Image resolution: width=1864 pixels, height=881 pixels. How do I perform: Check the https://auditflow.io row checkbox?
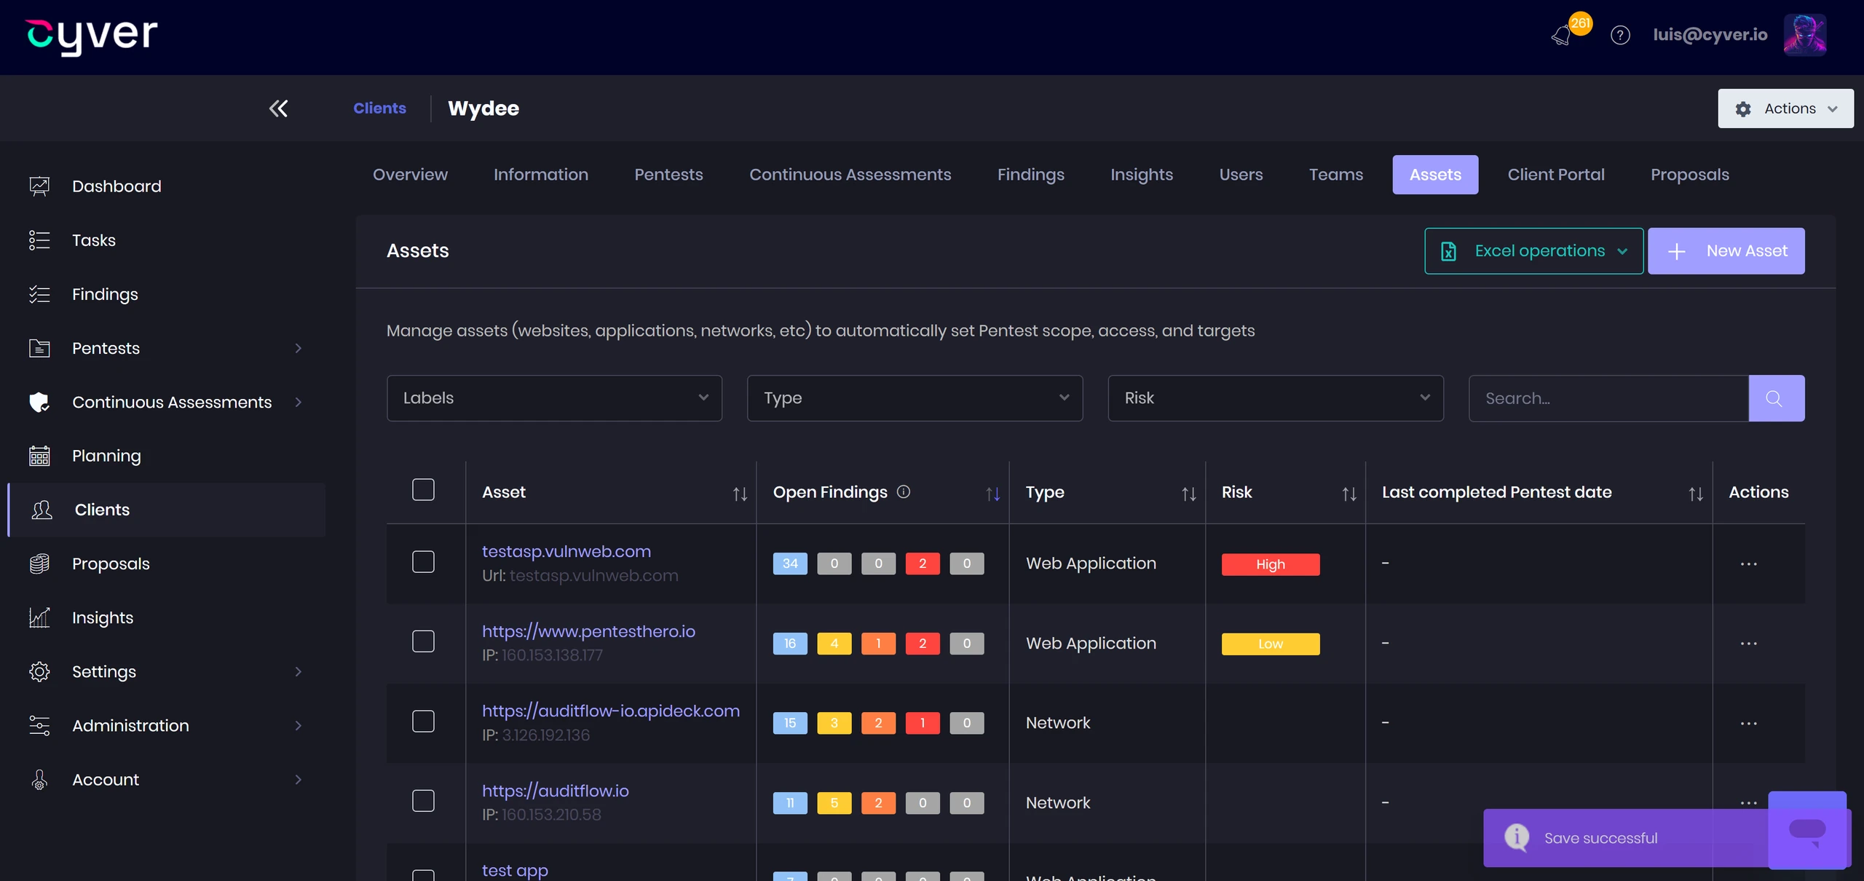[x=423, y=800]
